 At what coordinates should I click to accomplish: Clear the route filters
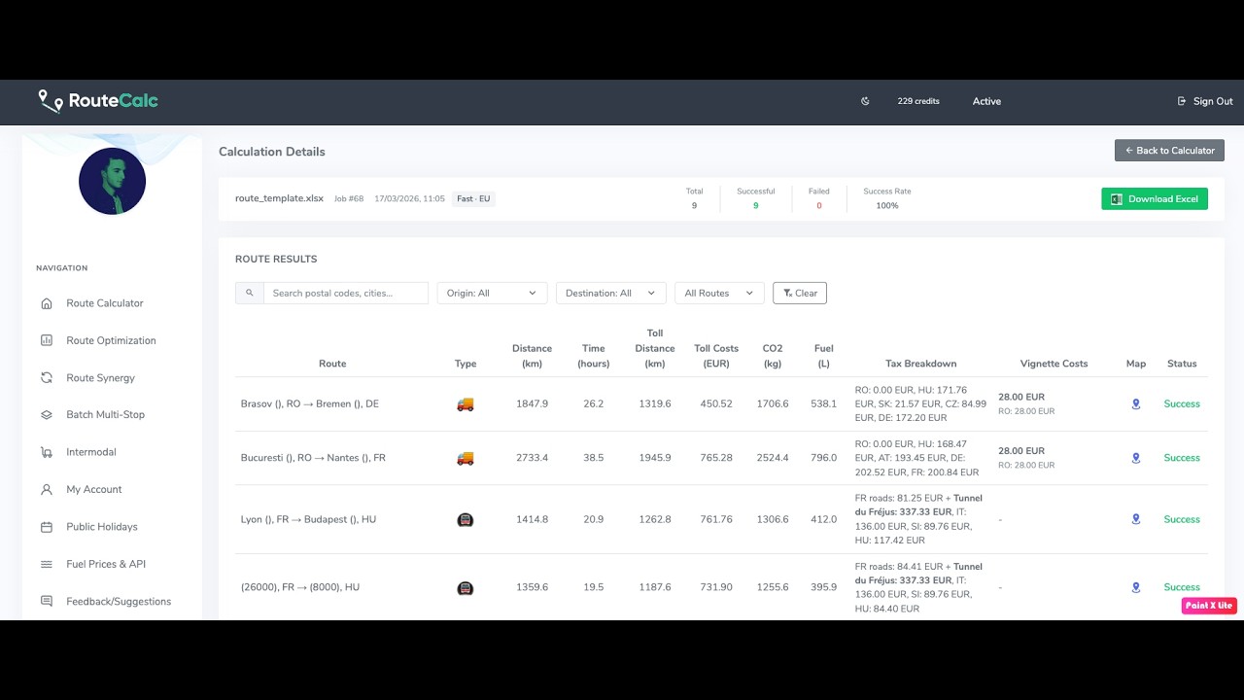click(x=800, y=293)
